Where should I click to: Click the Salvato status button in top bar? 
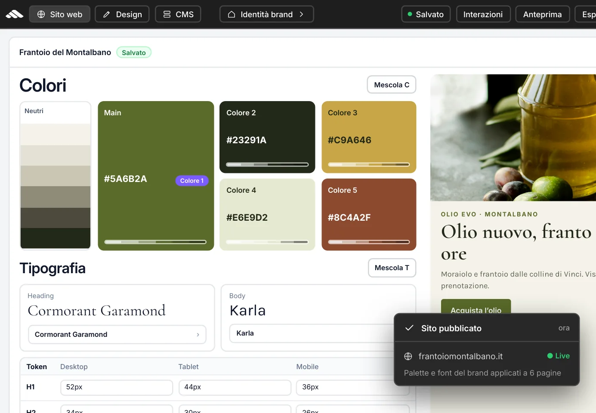(x=426, y=14)
